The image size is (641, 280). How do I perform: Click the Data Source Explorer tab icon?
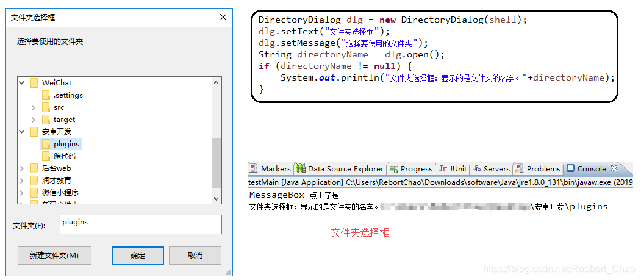(301, 168)
